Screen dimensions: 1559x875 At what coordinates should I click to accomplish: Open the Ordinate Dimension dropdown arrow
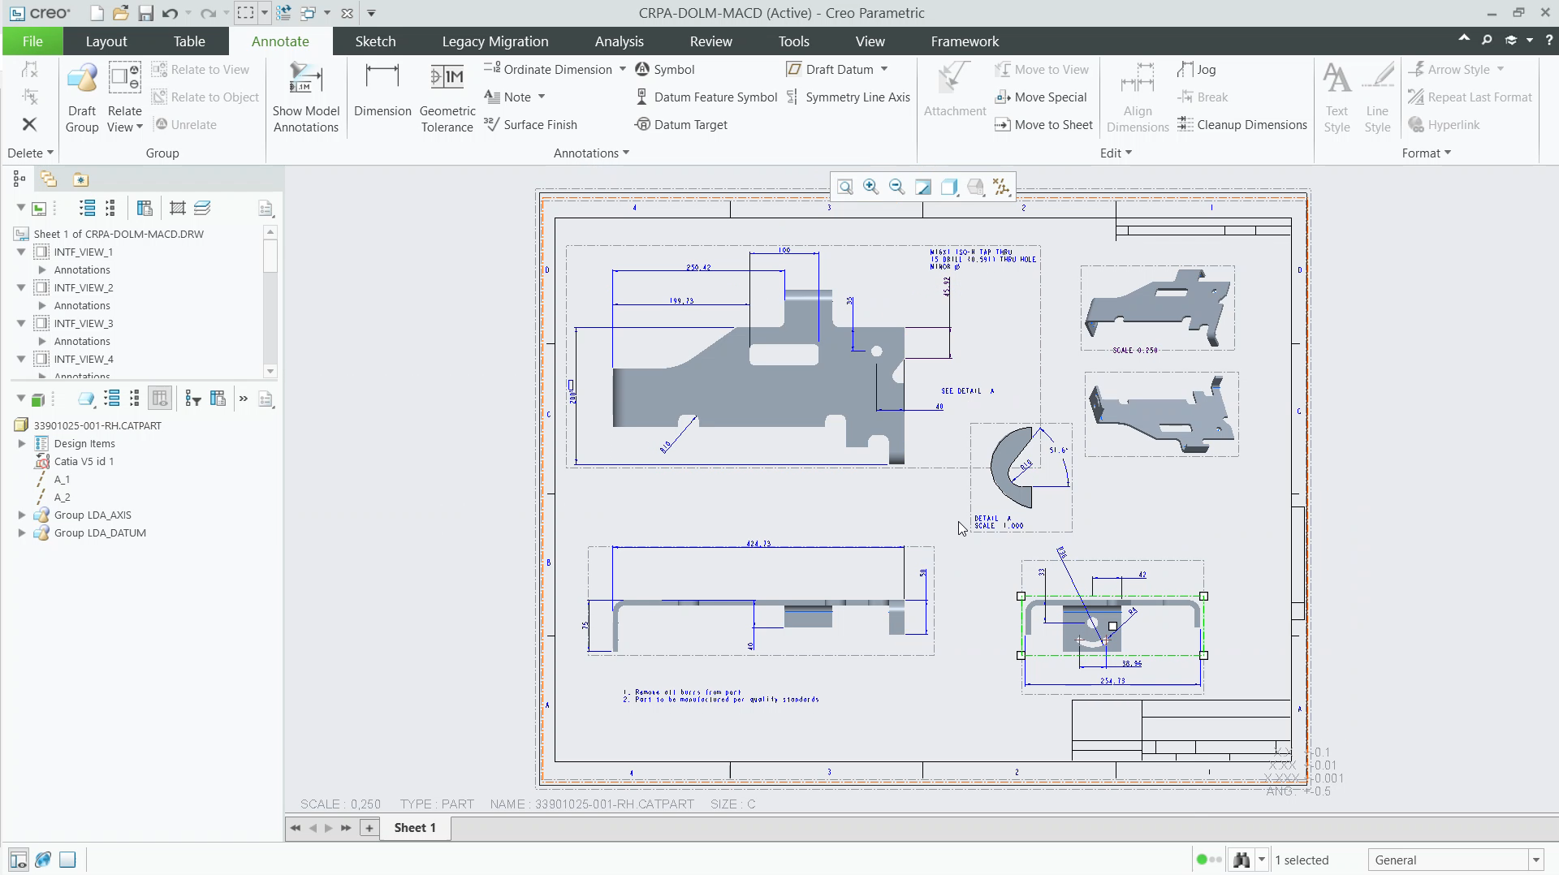(623, 69)
